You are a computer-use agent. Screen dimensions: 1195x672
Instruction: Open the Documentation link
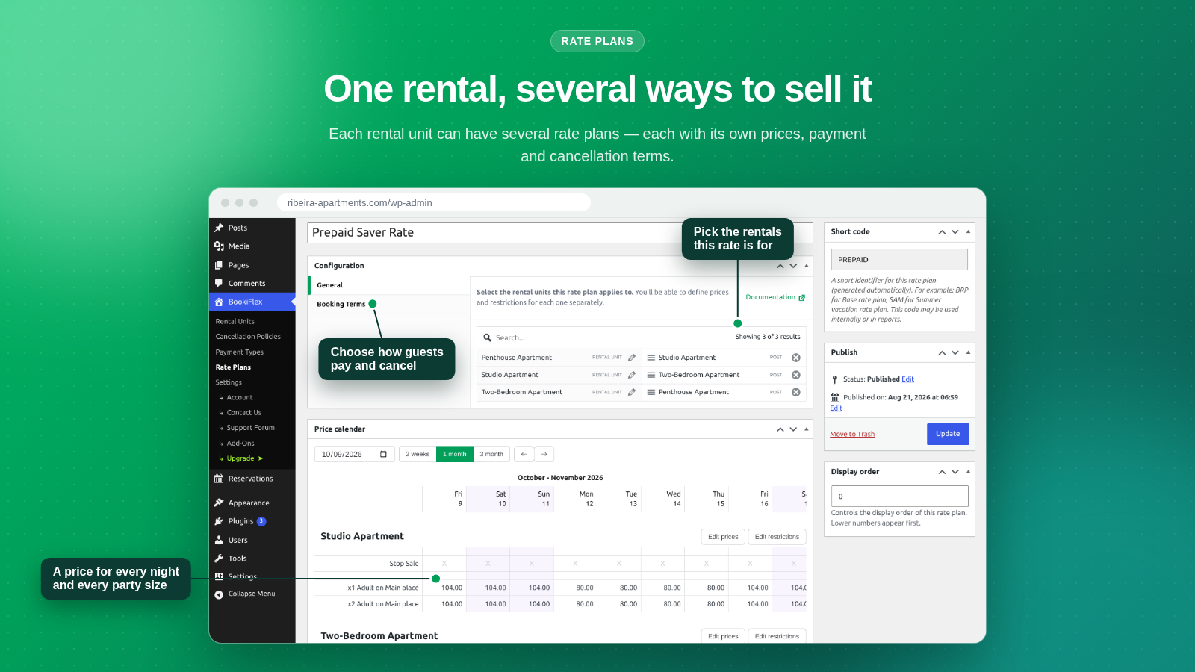coord(775,297)
